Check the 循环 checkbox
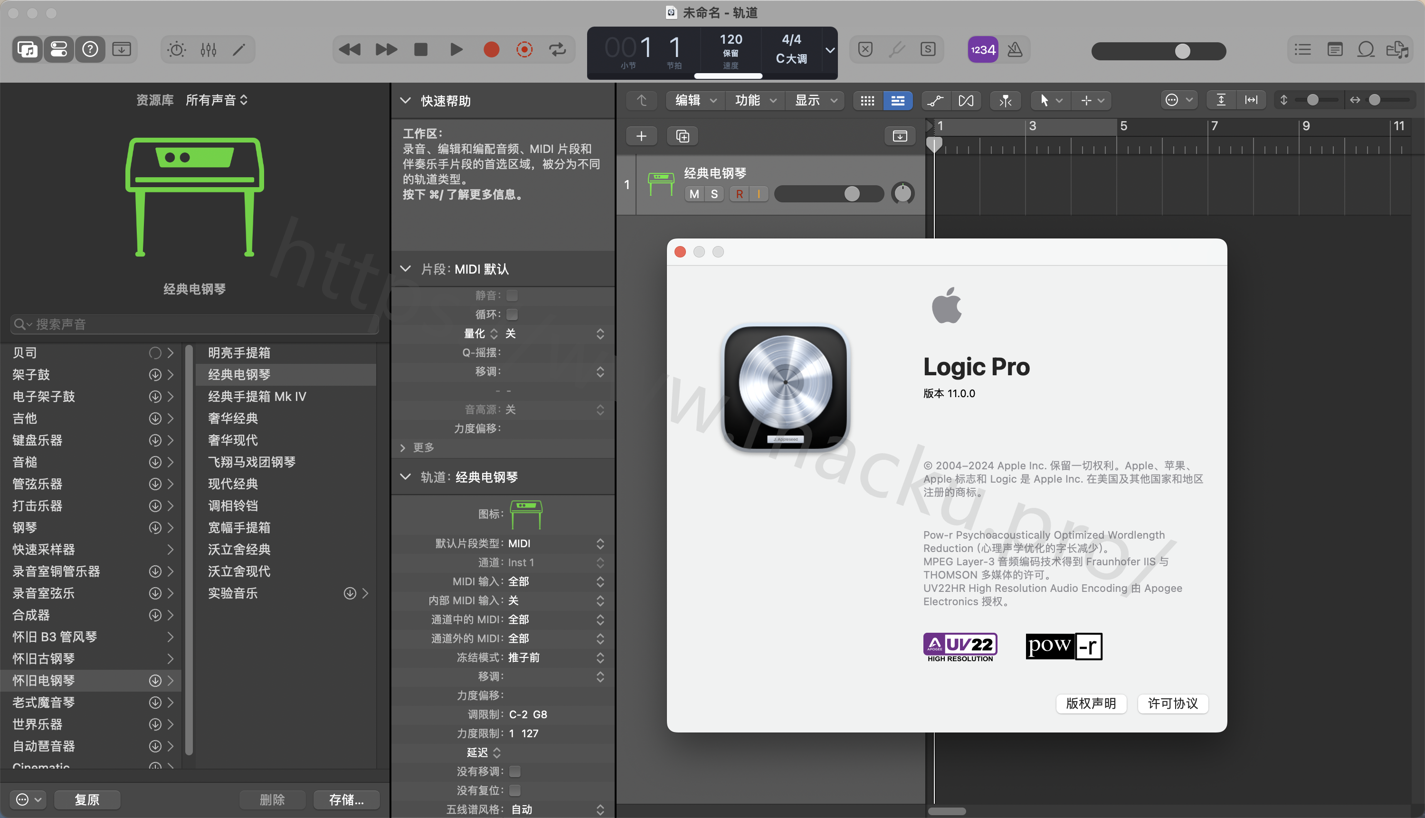Image resolution: width=1425 pixels, height=818 pixels. coord(512,314)
